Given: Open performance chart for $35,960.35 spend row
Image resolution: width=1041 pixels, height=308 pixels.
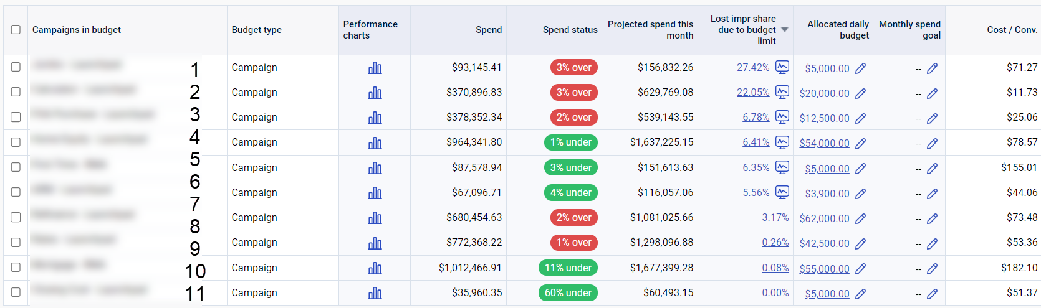Looking at the screenshot, I should click(375, 293).
